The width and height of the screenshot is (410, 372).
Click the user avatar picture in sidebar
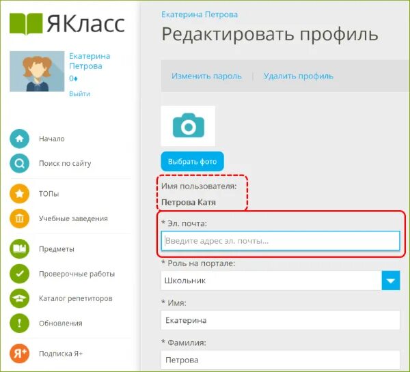(x=37, y=71)
